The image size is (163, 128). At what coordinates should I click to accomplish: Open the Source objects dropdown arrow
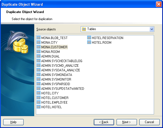152,29
